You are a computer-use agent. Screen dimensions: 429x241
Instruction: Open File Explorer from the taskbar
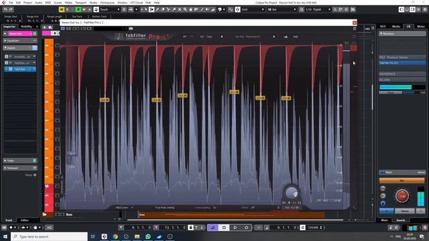[x=137, y=236]
